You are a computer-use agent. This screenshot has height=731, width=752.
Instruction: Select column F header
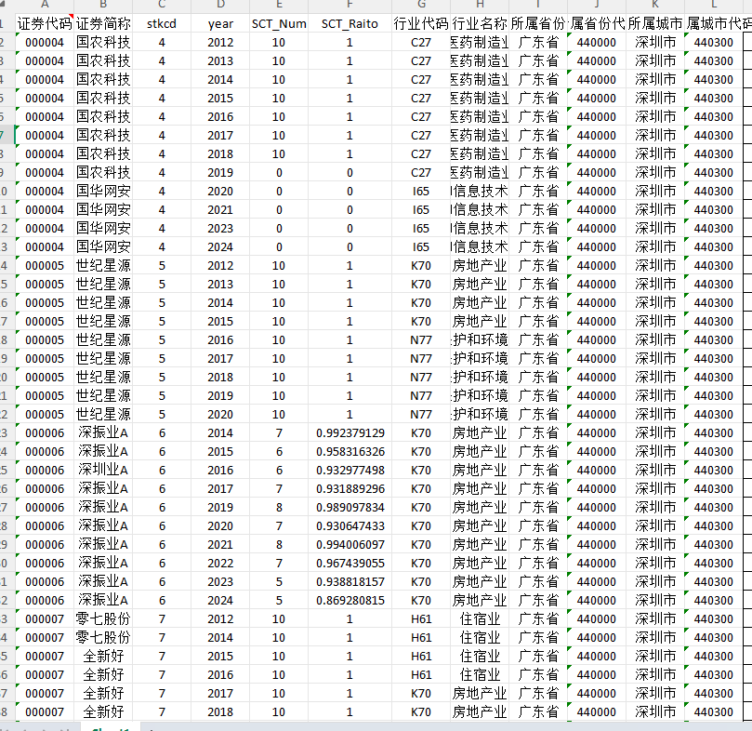click(350, 6)
